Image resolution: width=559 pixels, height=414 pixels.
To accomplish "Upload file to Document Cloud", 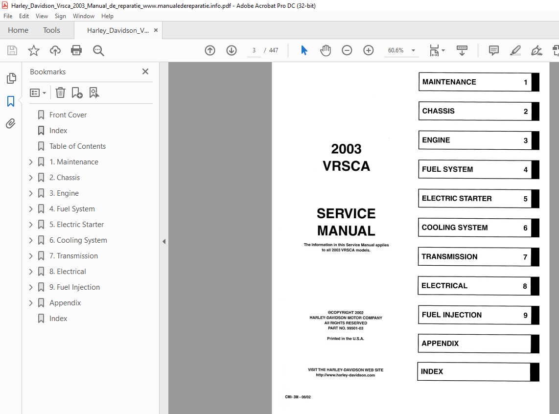I will coord(55,50).
